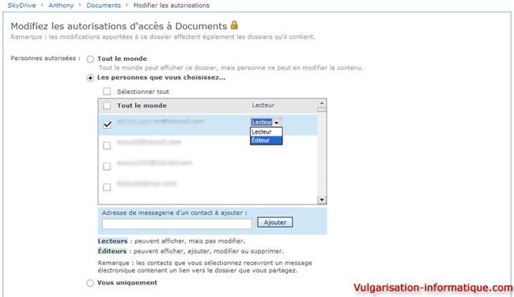Click 'Adresse de messagerie d'un contact à ajouter' label

point(175,212)
